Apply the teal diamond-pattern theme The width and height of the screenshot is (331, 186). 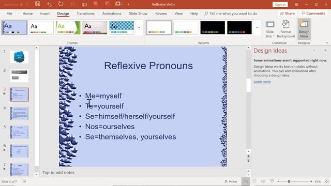click(x=122, y=27)
